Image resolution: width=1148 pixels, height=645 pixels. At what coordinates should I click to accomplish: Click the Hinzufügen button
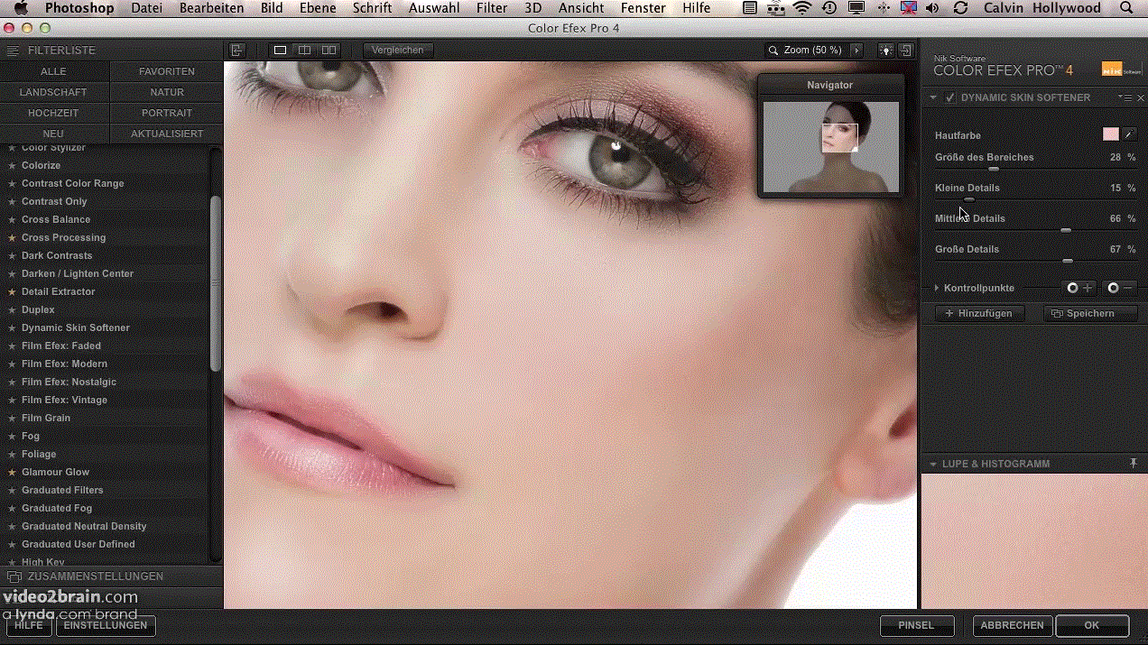978,313
